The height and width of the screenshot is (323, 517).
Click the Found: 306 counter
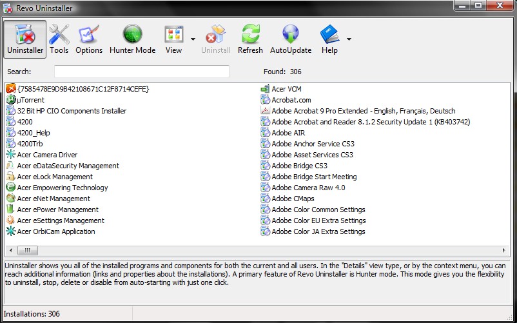tap(282, 72)
